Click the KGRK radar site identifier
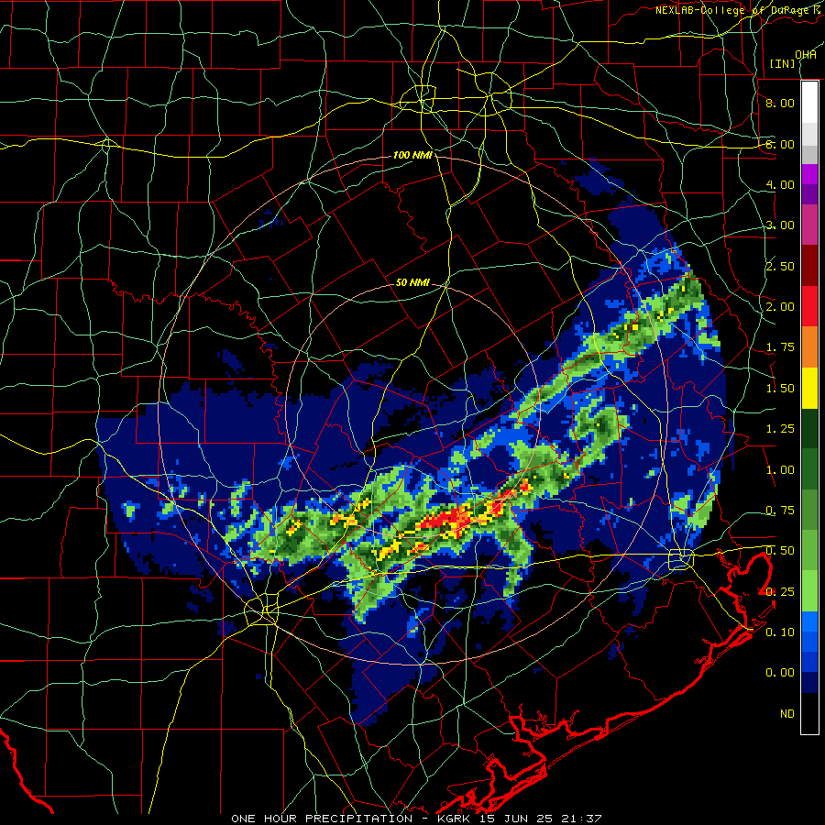Image resolution: width=825 pixels, height=825 pixels. click(x=455, y=819)
